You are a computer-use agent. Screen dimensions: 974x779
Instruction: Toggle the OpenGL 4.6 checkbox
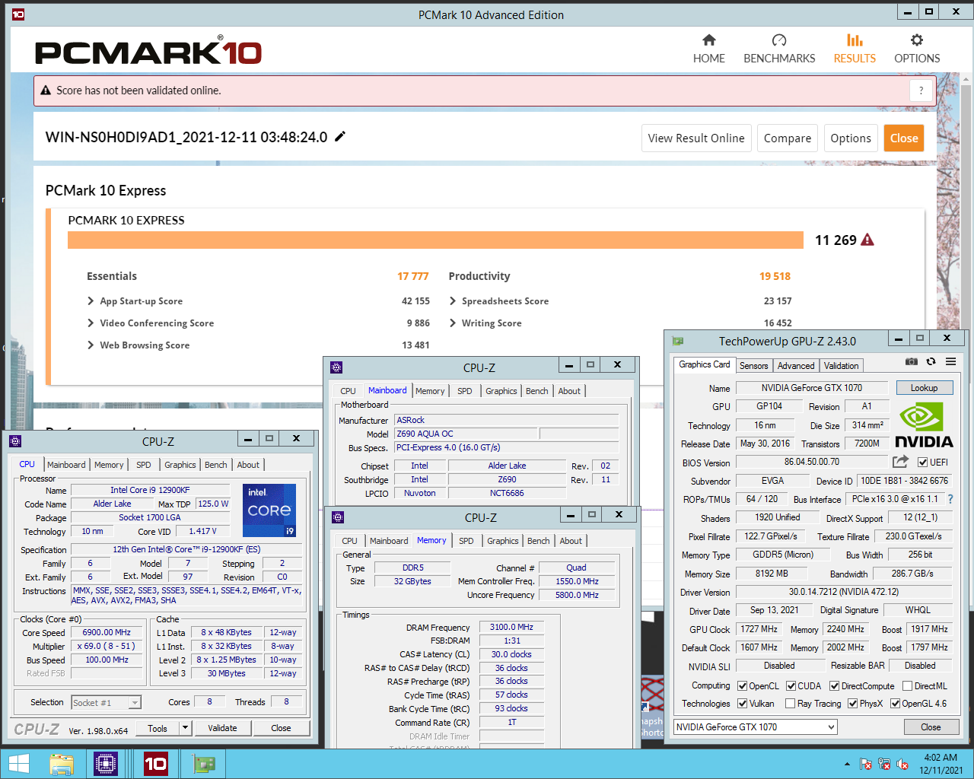896,704
